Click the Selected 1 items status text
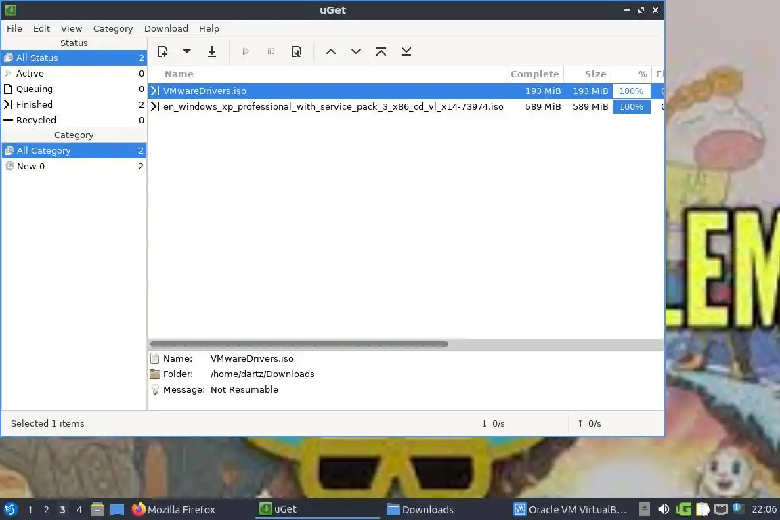 tap(48, 423)
